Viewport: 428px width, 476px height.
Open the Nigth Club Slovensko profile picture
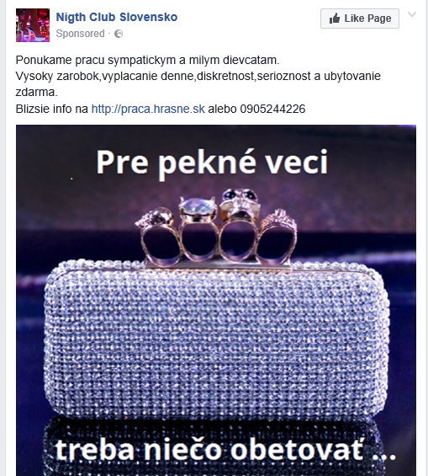click(33, 25)
